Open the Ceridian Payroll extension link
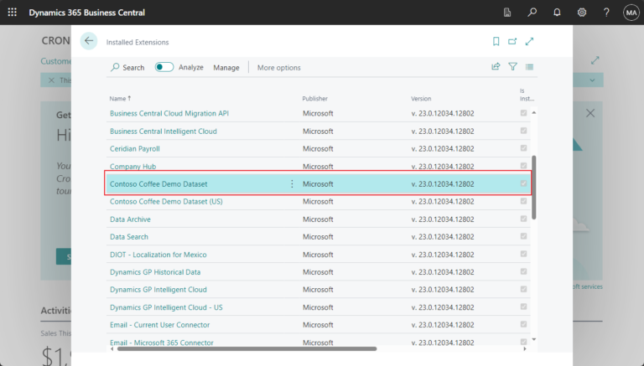The width and height of the screenshot is (644, 366). click(135, 149)
